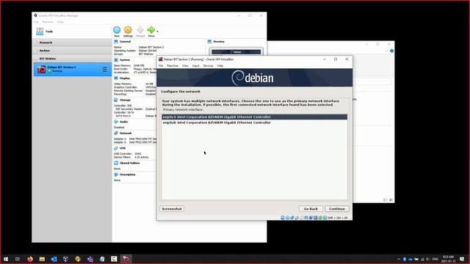
Task: Click the optical disk indicator in VM status bar
Action: click(287, 218)
